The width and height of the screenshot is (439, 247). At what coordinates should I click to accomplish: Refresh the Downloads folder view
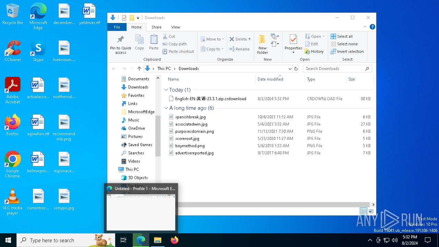[296, 69]
